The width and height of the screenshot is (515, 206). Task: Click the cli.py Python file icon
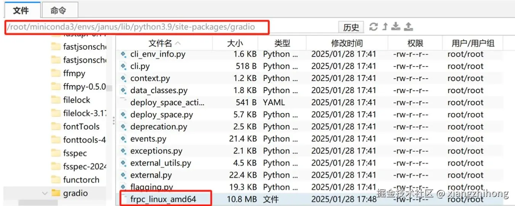tap(123, 66)
